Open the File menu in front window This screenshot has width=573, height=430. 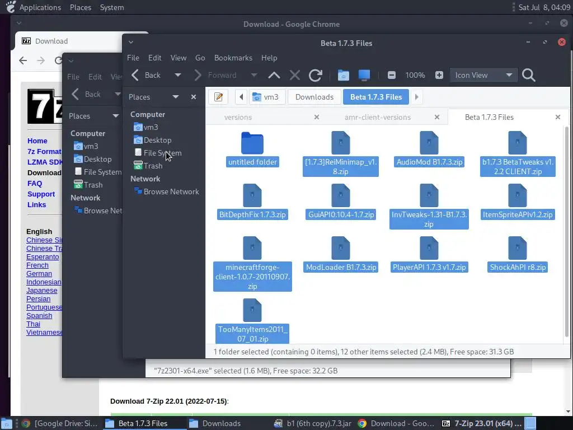point(133,58)
